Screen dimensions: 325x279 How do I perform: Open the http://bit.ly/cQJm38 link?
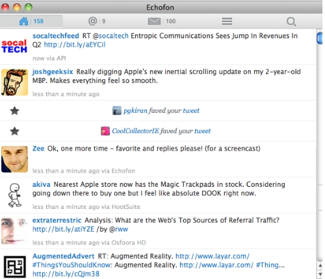pyautogui.click(x=66, y=274)
